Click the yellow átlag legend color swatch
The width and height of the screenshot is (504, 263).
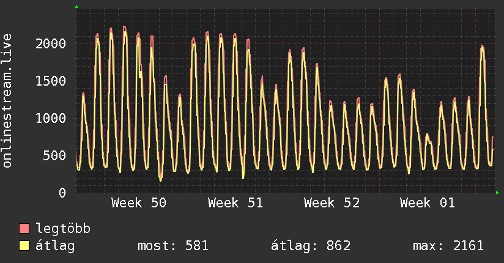coord(24,246)
